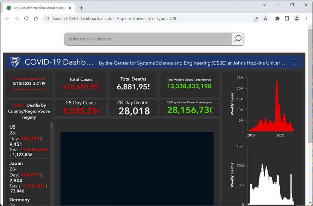
Task: Go back to the previous page
Action: 7,19
